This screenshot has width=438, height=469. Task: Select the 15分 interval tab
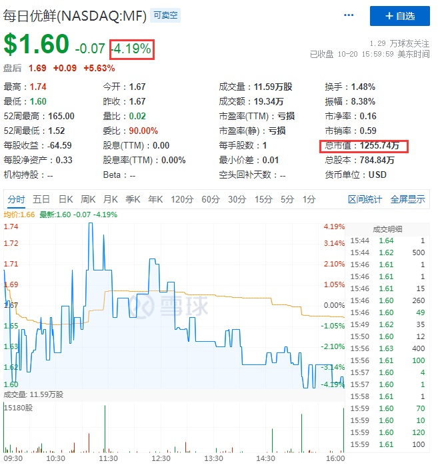pos(263,199)
